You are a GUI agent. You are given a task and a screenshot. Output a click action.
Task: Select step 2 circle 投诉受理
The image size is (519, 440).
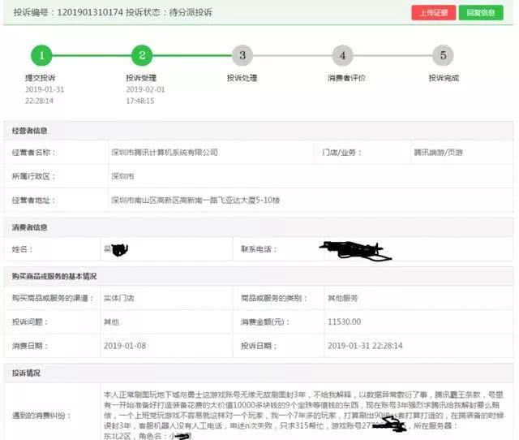click(x=142, y=55)
